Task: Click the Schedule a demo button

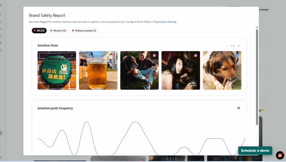Action: (x=255, y=151)
